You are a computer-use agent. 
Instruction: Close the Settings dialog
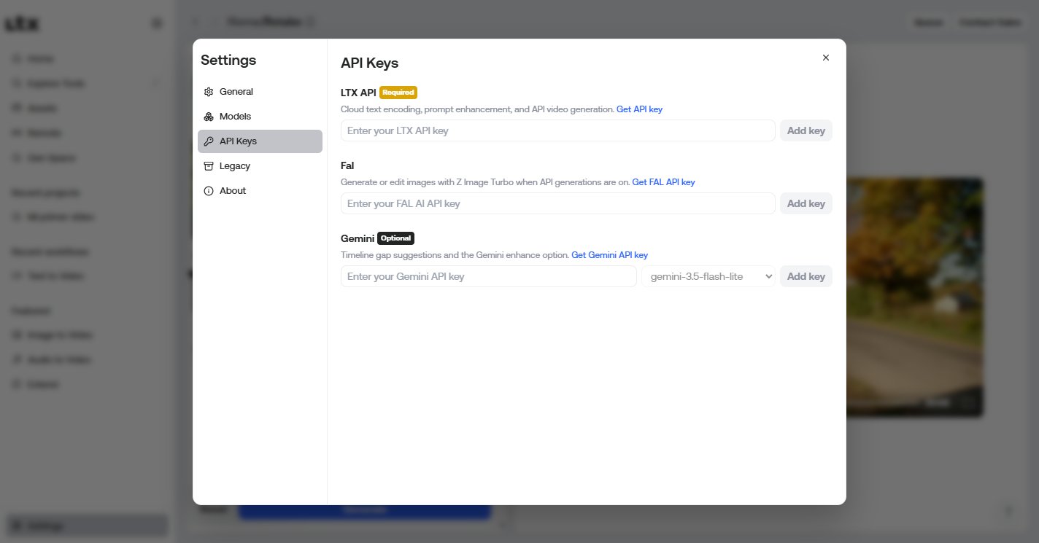pos(826,58)
